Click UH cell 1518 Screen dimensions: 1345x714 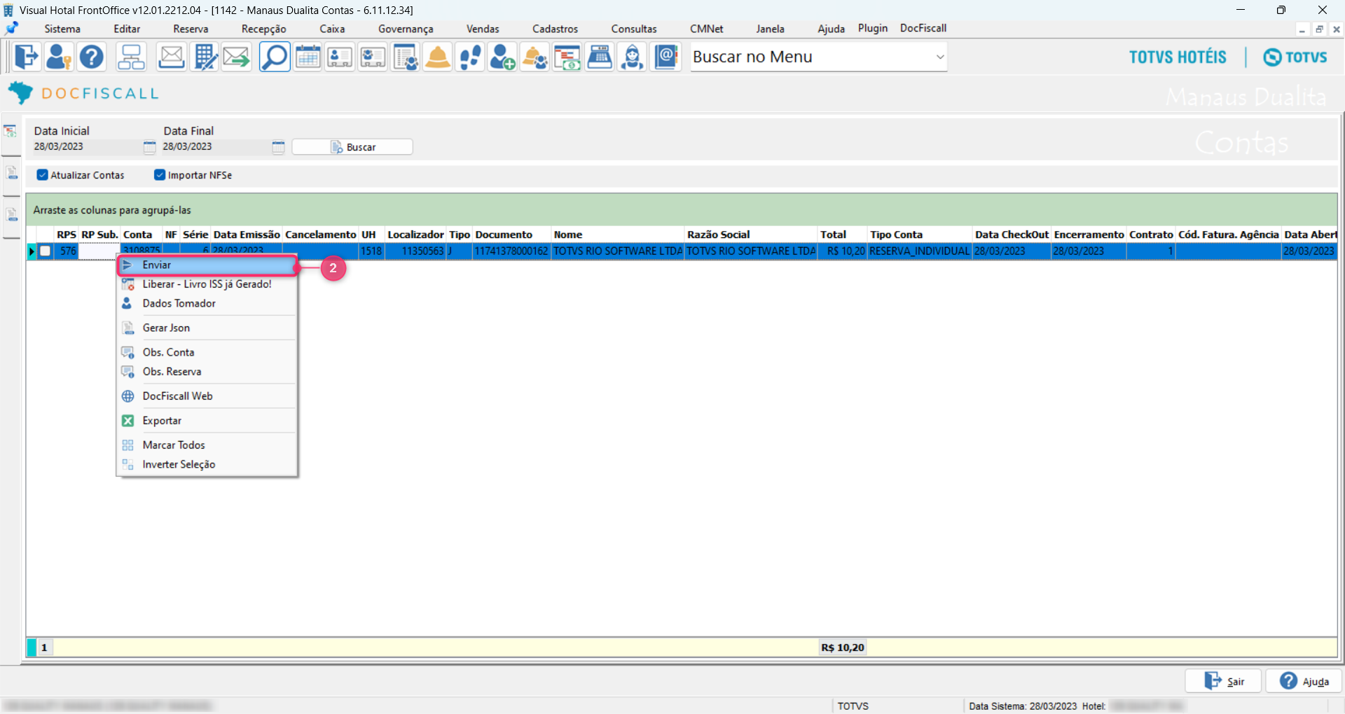(371, 251)
